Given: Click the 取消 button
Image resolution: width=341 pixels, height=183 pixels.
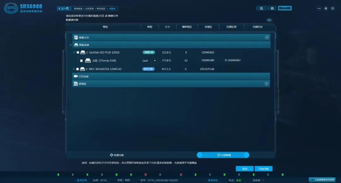Looking at the screenshot, I should pyautogui.click(x=245, y=169).
